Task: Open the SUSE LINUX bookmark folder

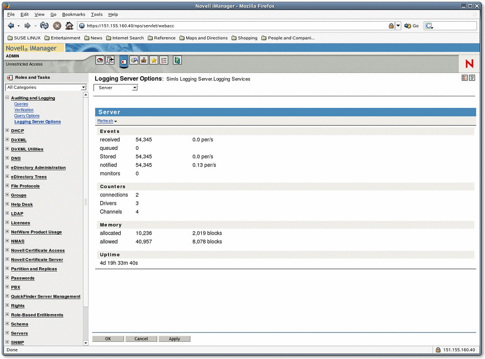Action: 24,38
